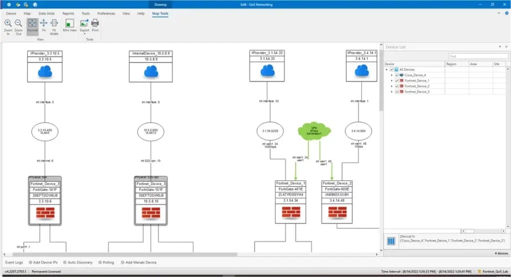Open the Data Grids menu
This screenshot has height=277, width=511.
point(46,13)
